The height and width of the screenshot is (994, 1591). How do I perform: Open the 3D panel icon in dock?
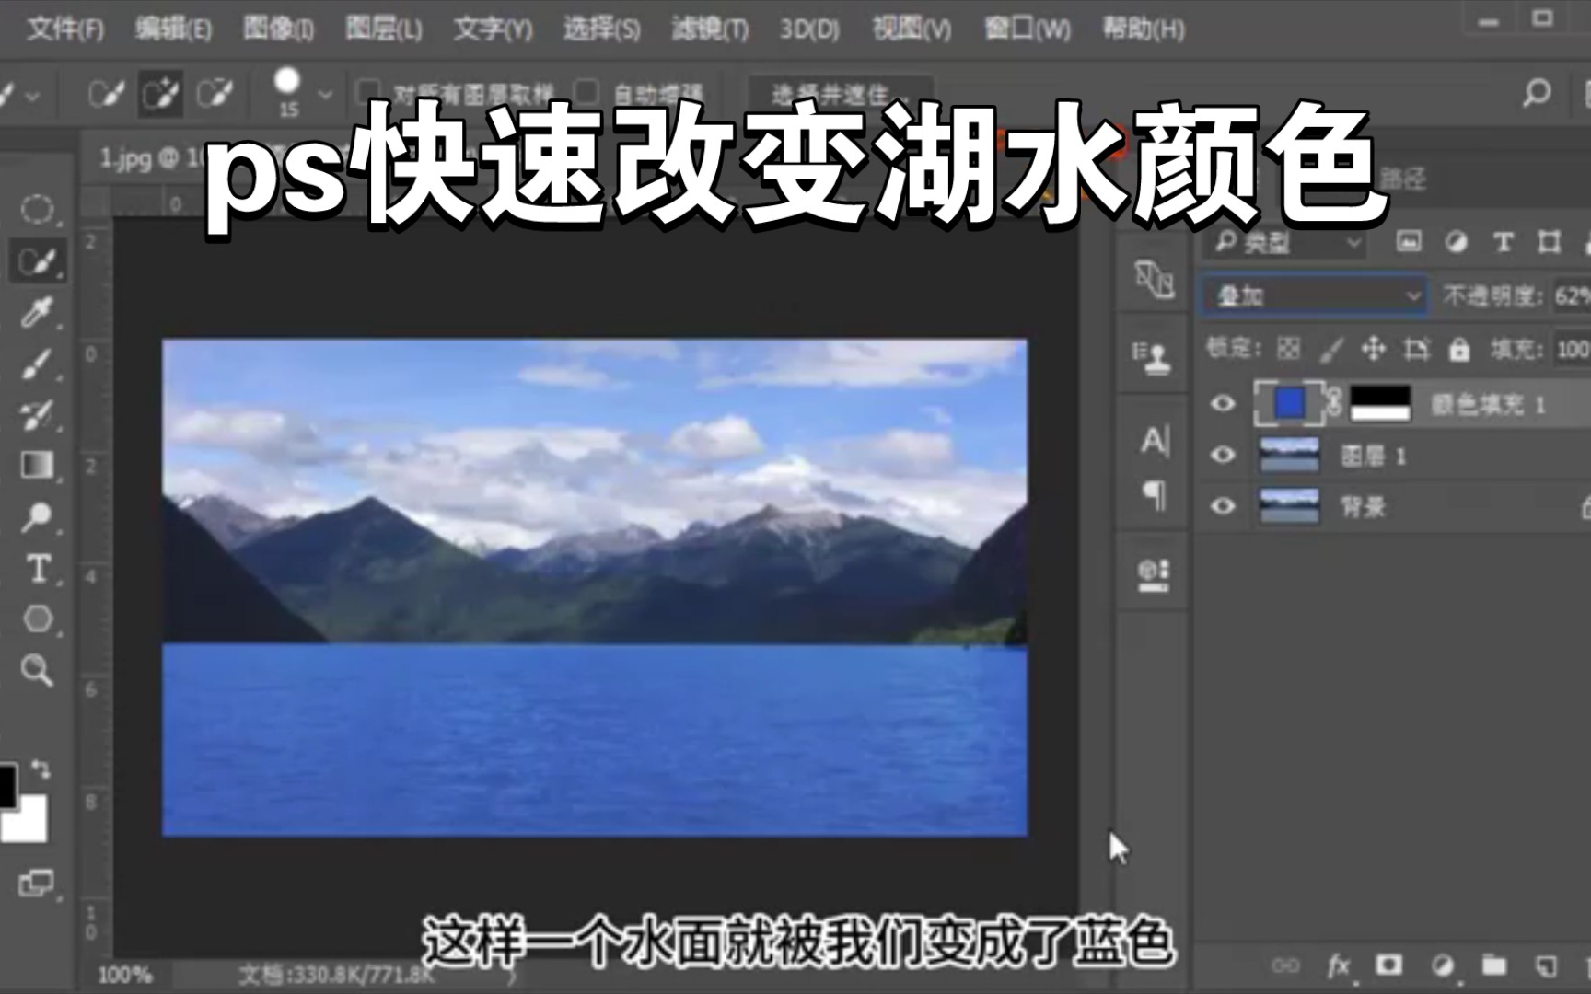[1154, 278]
